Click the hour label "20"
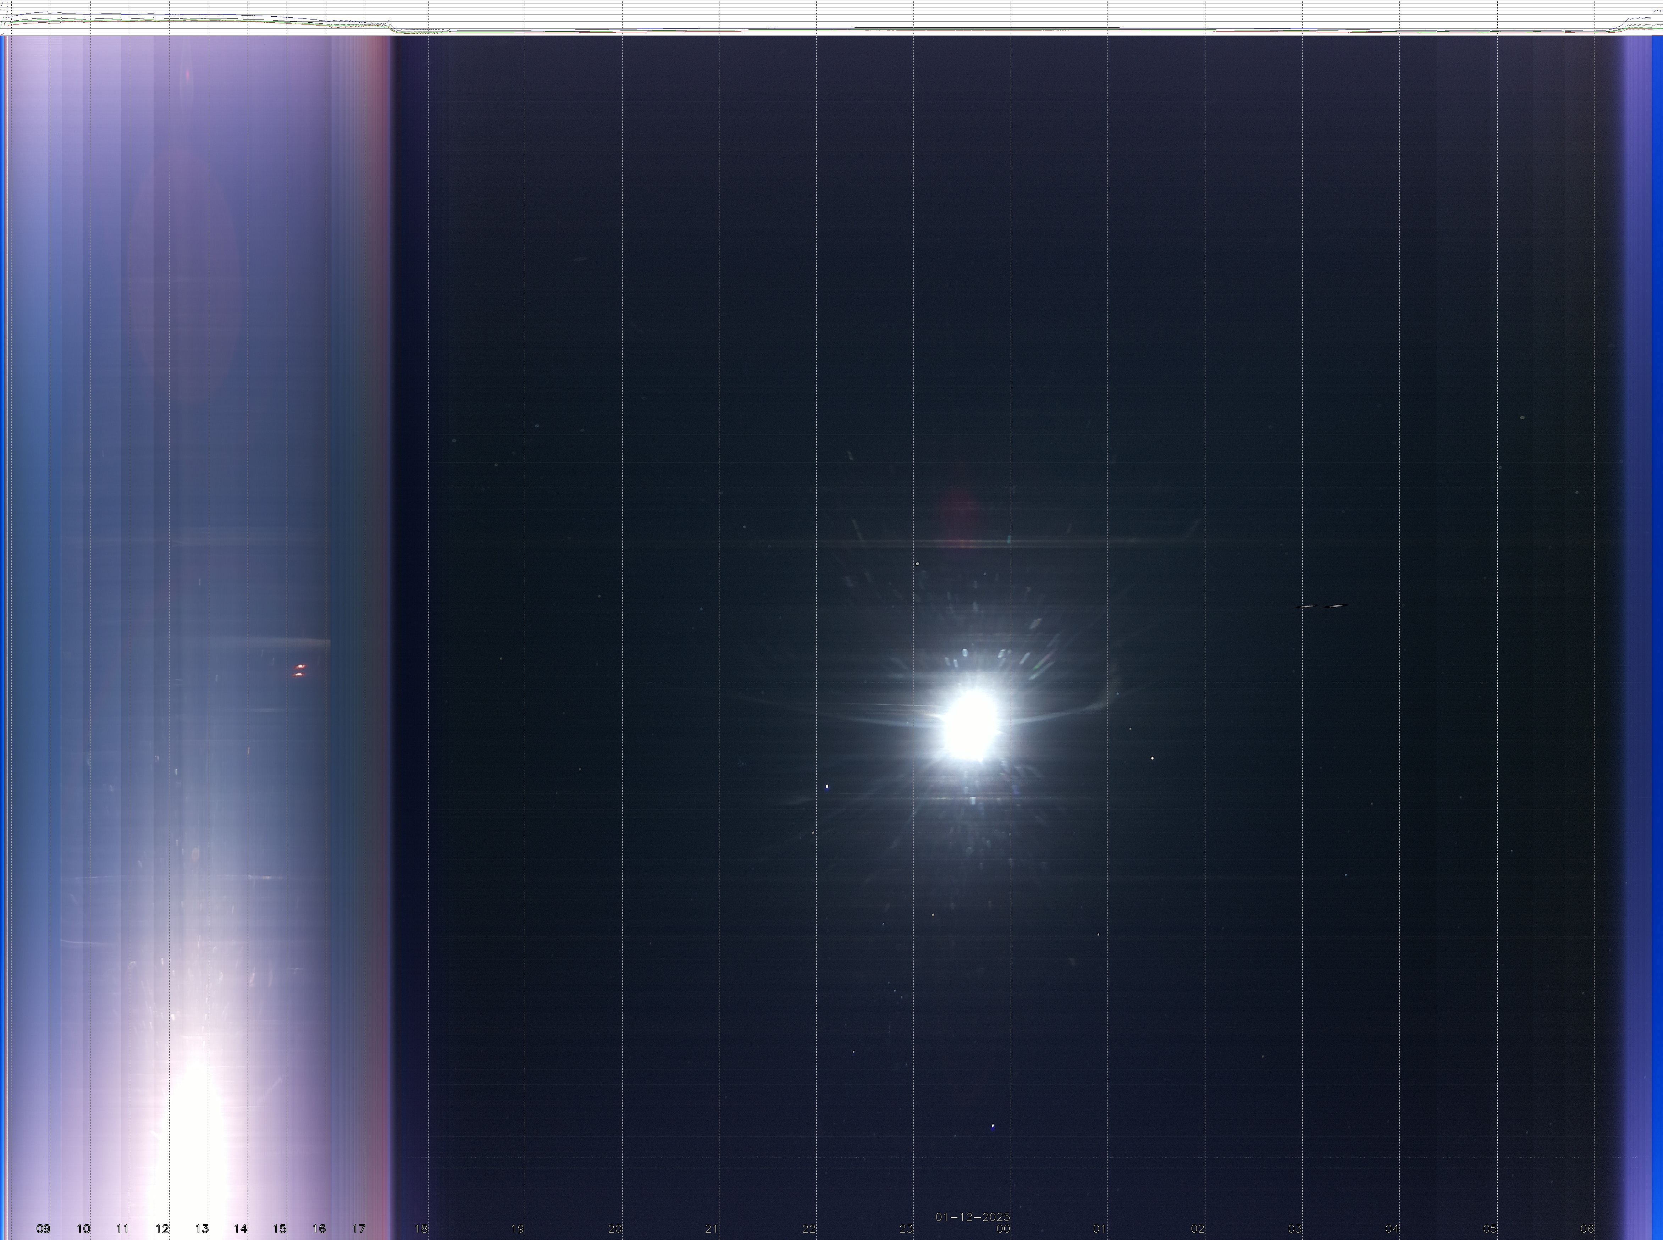1663x1240 pixels. pyautogui.click(x=615, y=1229)
